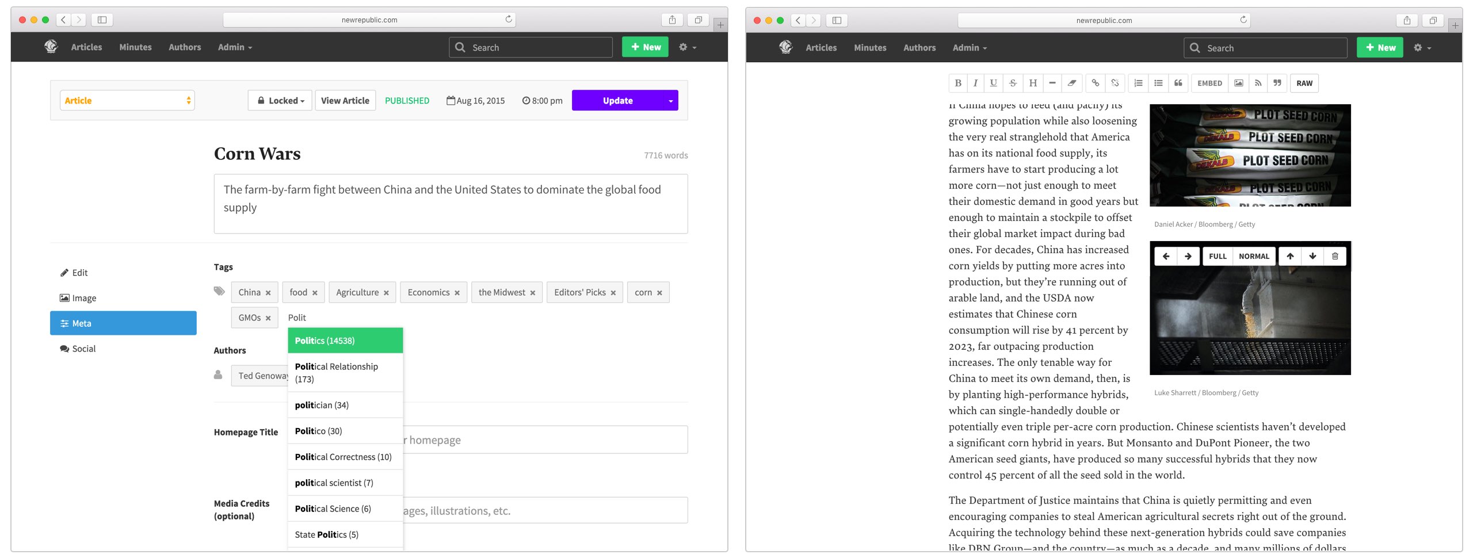Insert a heading with the H button
This screenshot has width=1473, height=558.
1033,83
